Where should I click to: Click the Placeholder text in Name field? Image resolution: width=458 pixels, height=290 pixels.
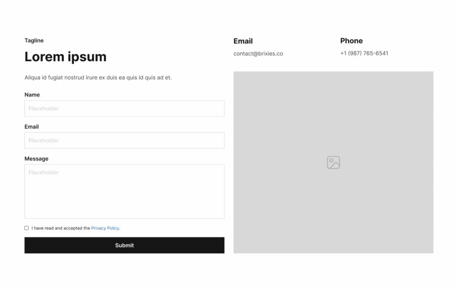[44, 109]
